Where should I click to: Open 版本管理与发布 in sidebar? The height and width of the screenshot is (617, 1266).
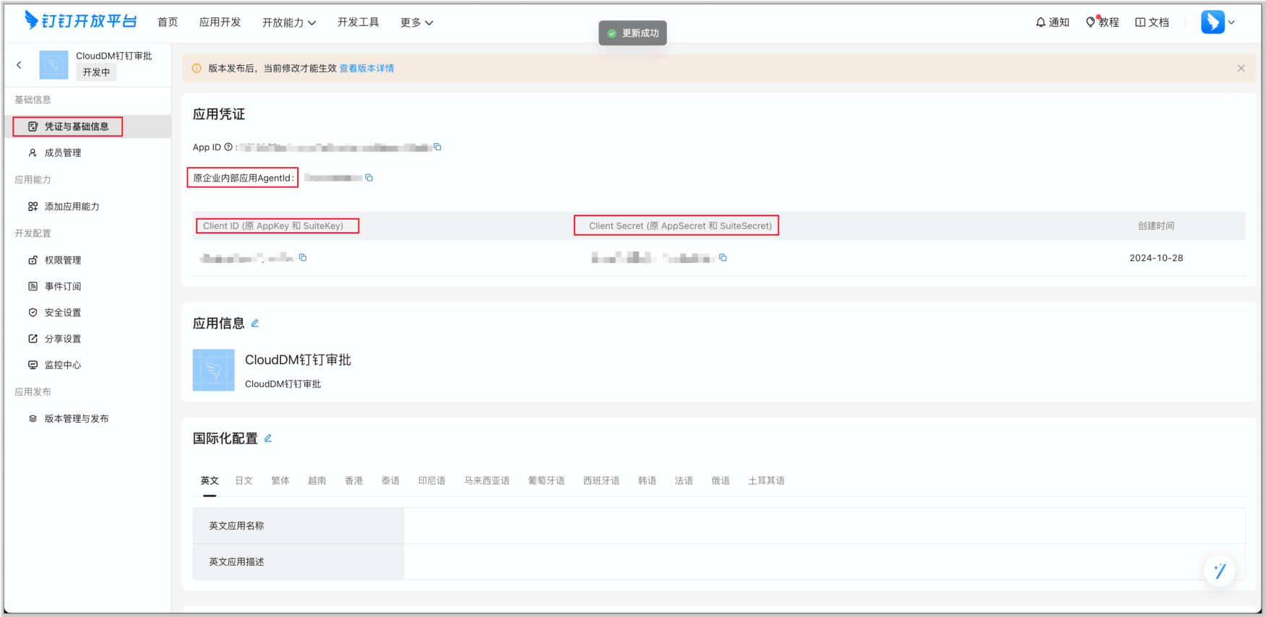pyautogui.click(x=77, y=418)
